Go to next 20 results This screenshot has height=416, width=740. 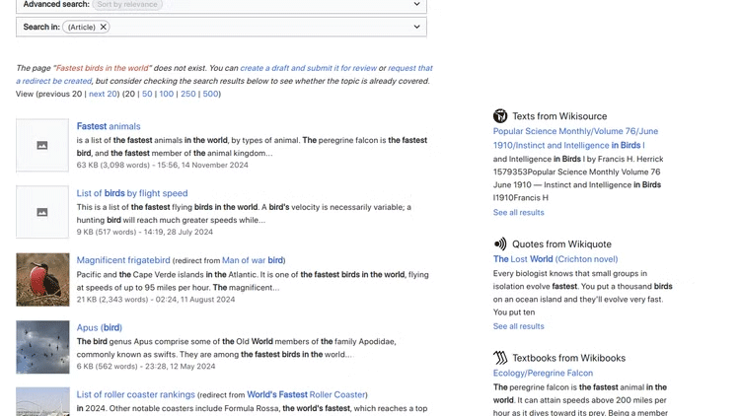click(x=103, y=95)
